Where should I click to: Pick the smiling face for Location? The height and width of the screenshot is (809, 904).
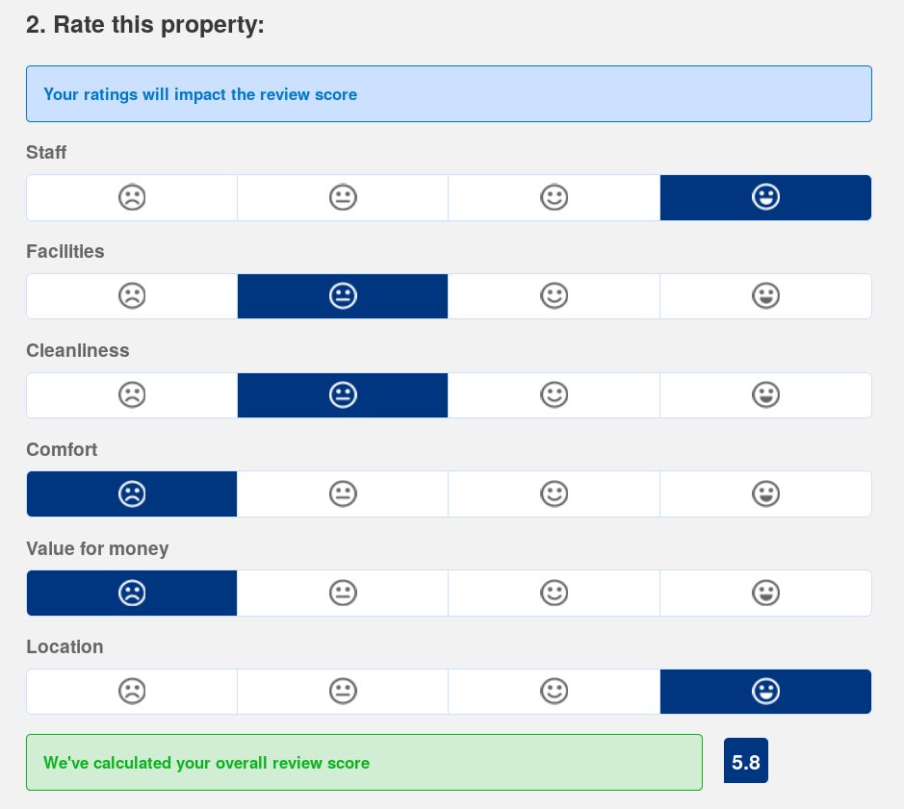point(554,692)
